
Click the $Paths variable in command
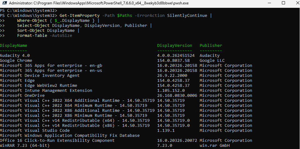pos(125,16)
